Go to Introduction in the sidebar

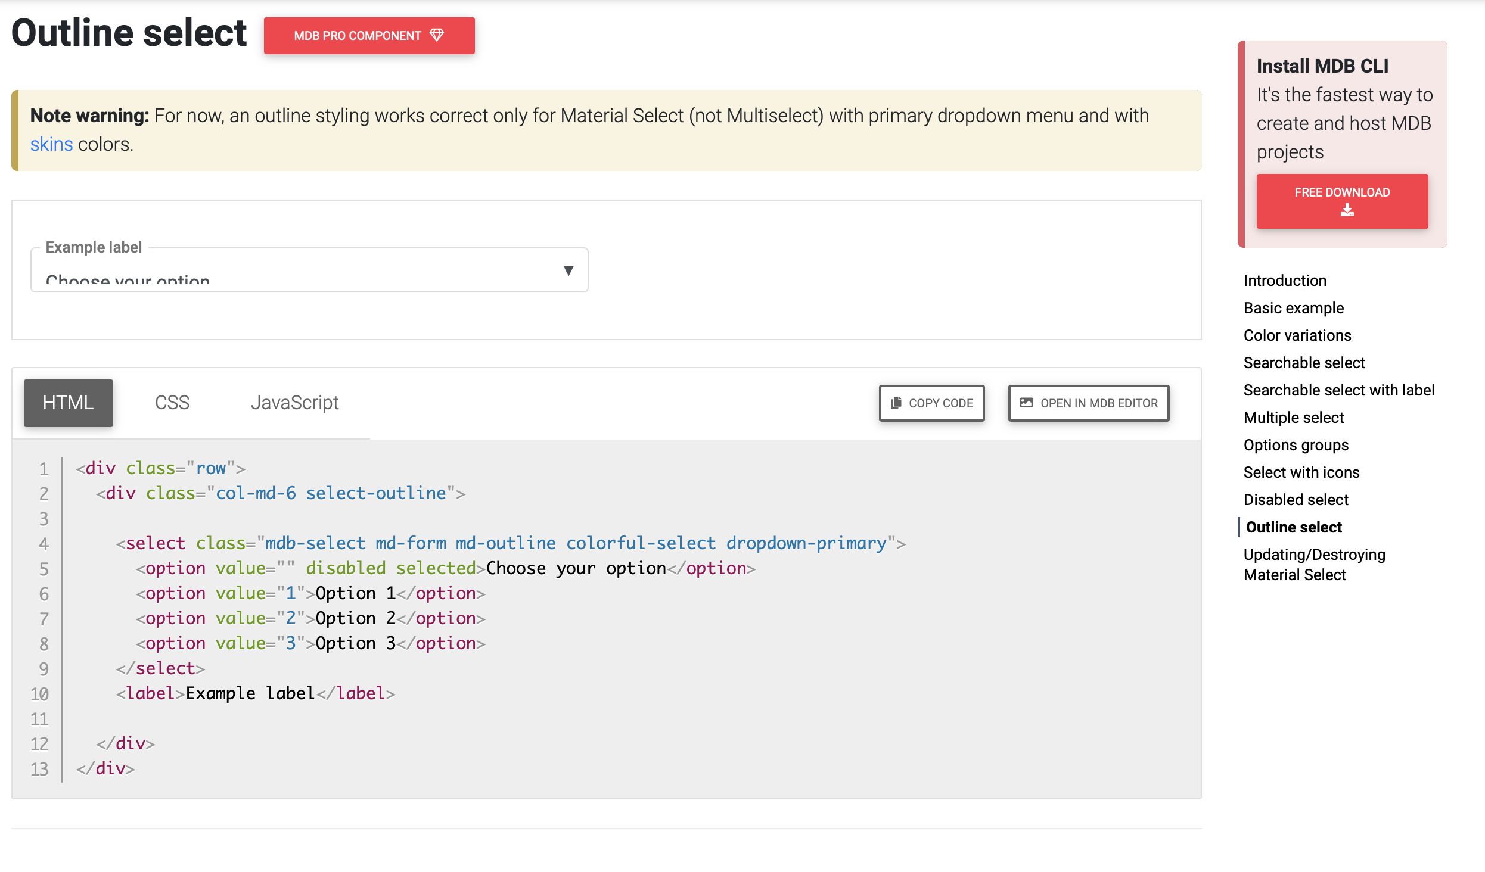[1285, 281]
